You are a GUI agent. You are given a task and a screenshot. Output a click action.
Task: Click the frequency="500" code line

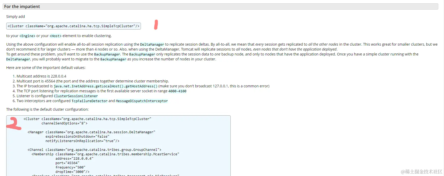pyautogui.click(x=70, y=167)
